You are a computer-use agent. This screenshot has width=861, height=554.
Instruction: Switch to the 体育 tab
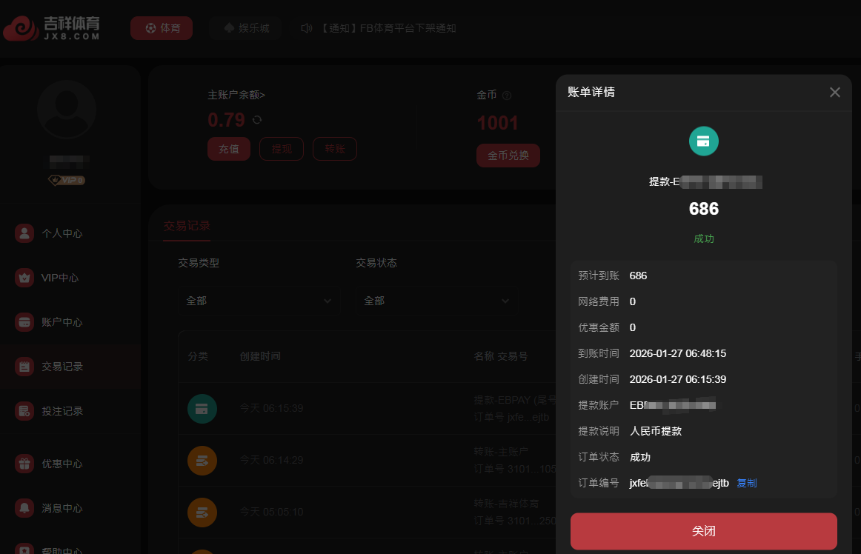tap(162, 27)
